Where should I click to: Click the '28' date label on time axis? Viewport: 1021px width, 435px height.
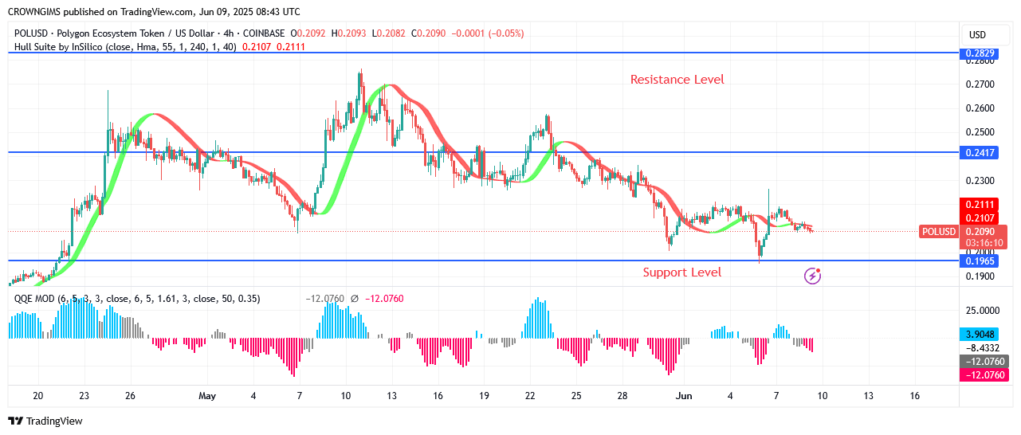coord(622,395)
